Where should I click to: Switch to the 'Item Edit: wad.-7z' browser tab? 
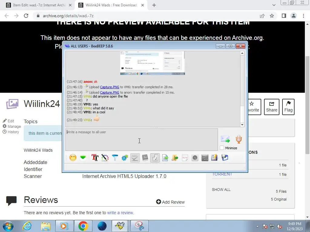[x=39, y=5]
